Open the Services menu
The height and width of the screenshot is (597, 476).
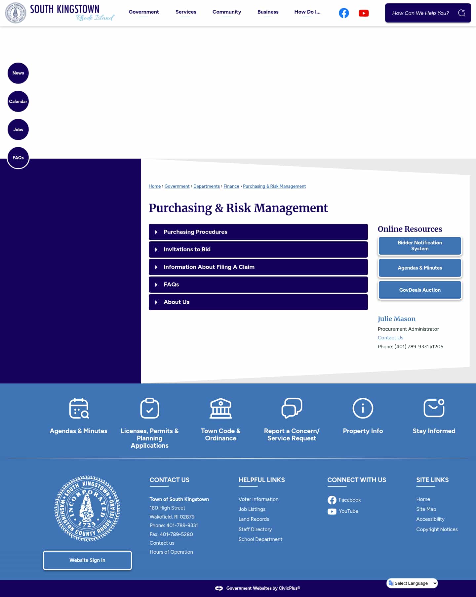click(186, 12)
